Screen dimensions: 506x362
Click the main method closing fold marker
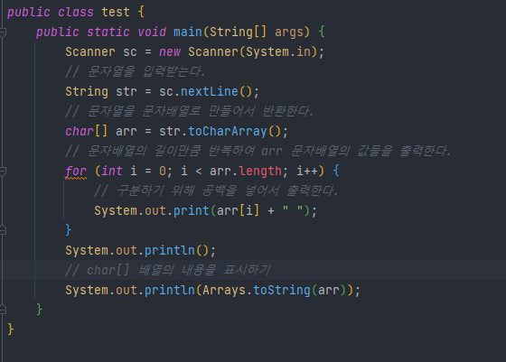pos(3,310)
